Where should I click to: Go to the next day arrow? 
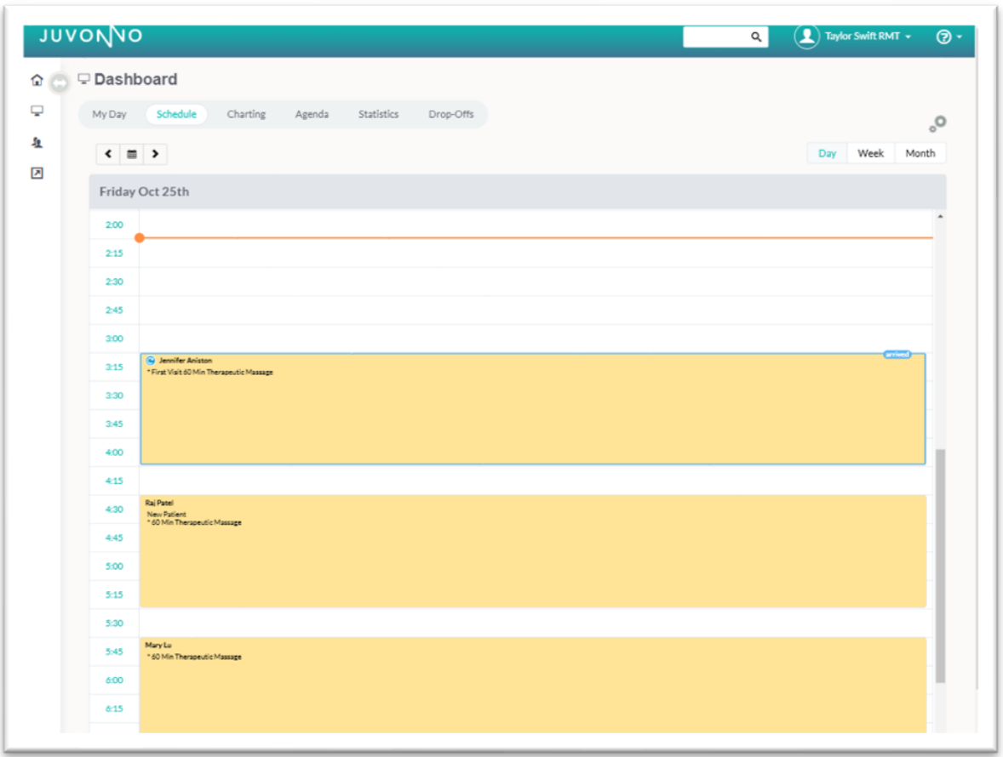coord(155,154)
